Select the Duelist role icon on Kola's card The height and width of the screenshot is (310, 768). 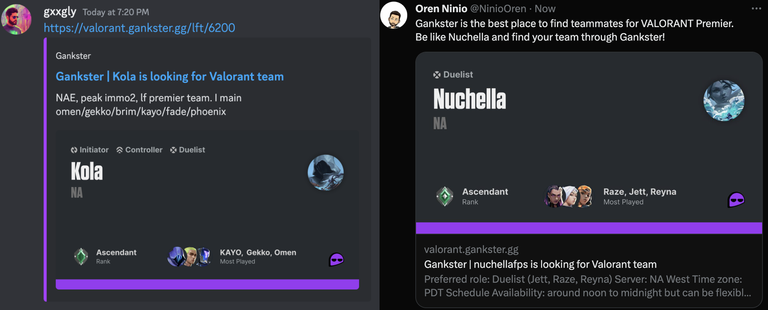point(173,150)
